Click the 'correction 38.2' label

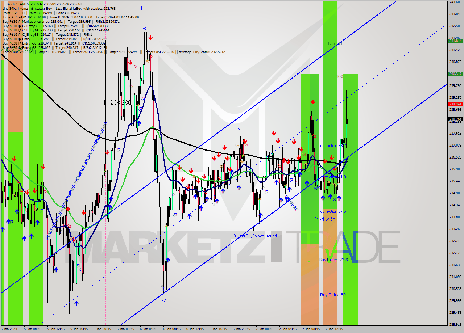coord(333,146)
